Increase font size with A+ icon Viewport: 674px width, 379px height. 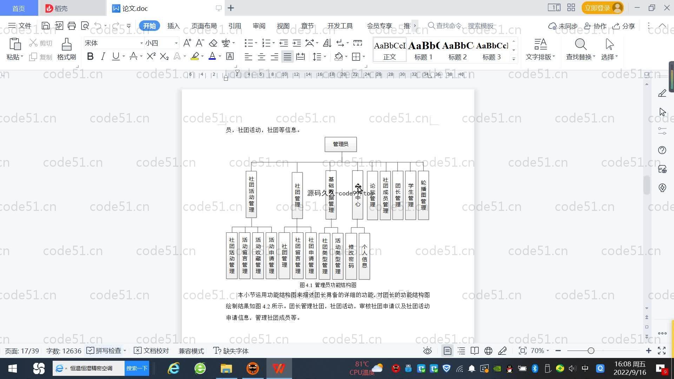coord(187,43)
